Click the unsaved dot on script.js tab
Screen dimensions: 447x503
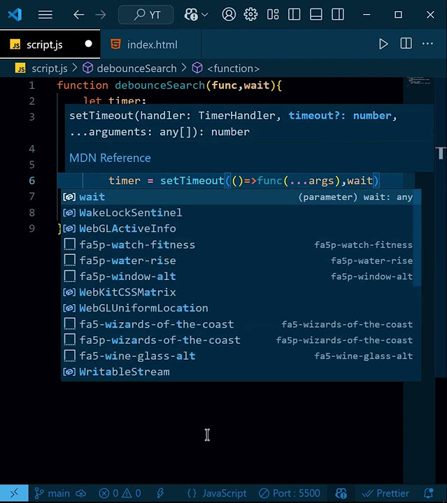pos(88,44)
